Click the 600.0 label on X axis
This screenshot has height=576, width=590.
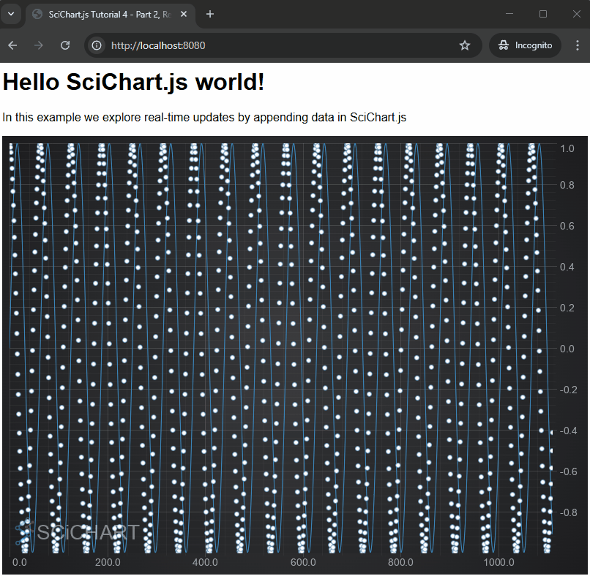pos(302,563)
